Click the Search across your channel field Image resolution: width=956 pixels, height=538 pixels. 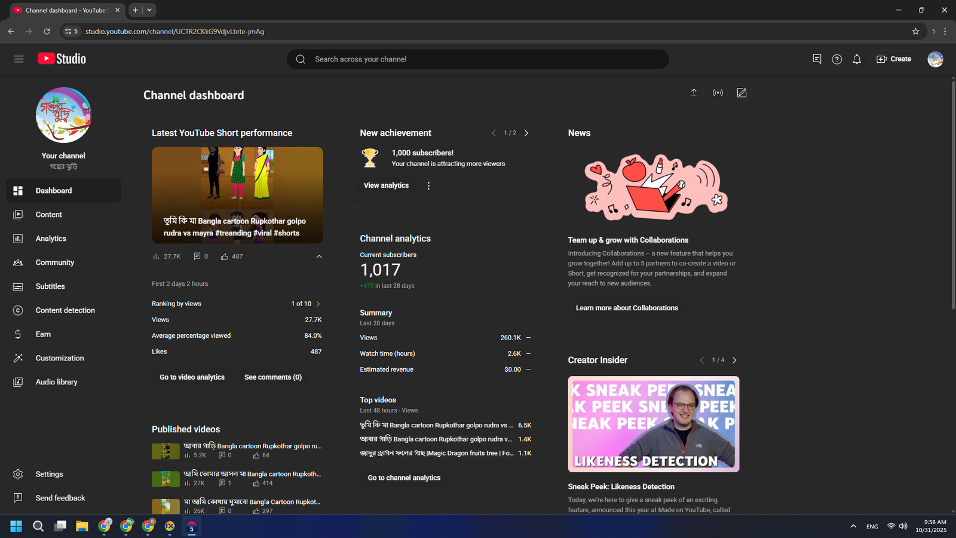478,59
